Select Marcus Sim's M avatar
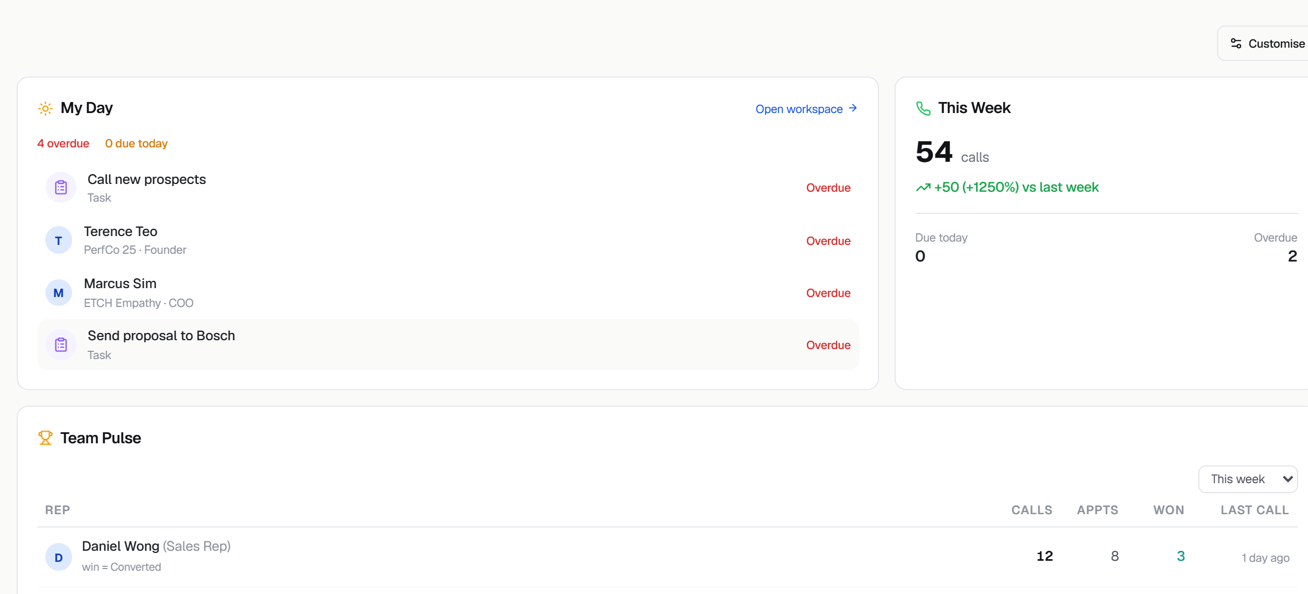1308x594 pixels. 59,293
